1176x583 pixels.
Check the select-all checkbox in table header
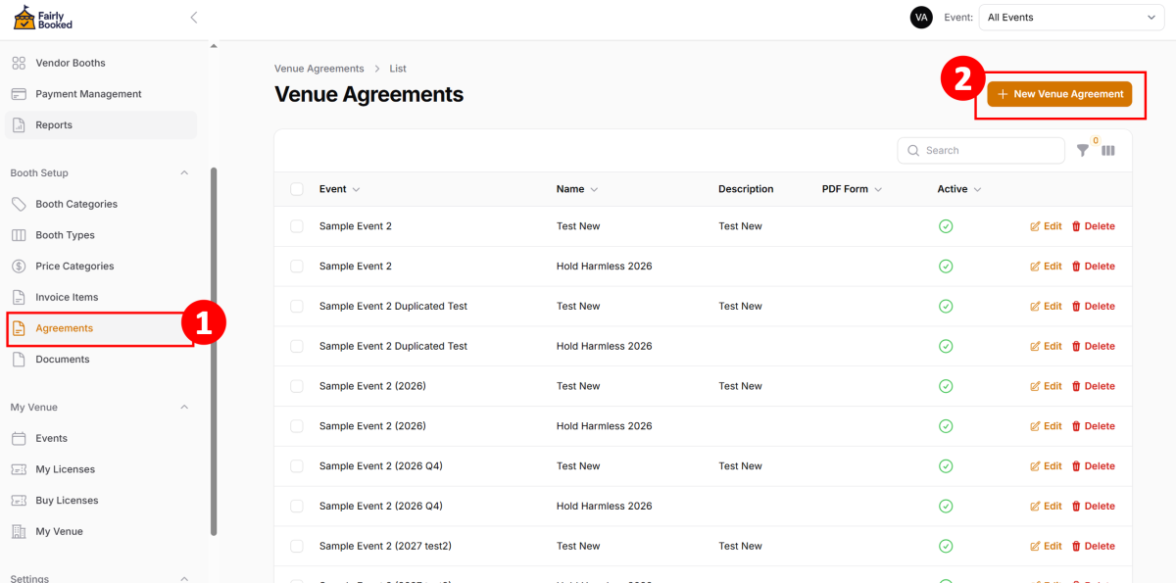297,189
